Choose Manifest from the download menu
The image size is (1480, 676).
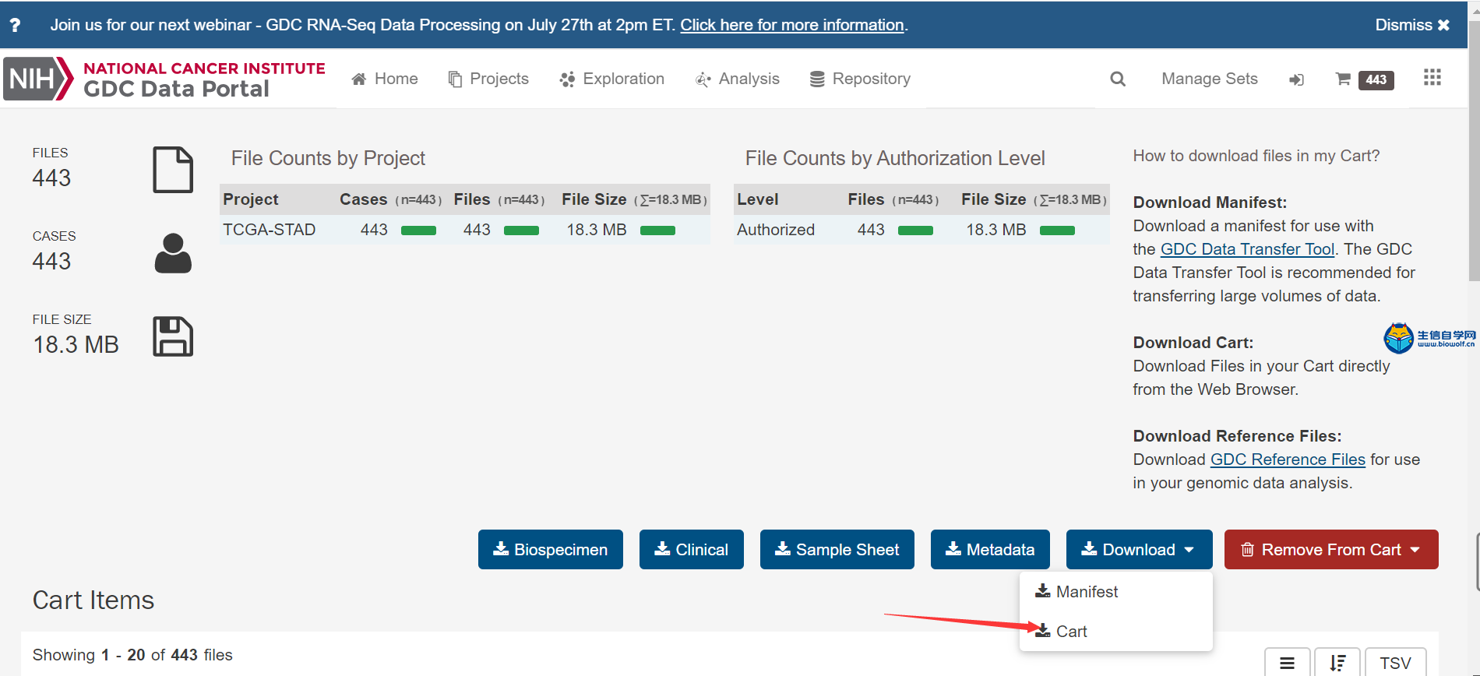[x=1115, y=592]
